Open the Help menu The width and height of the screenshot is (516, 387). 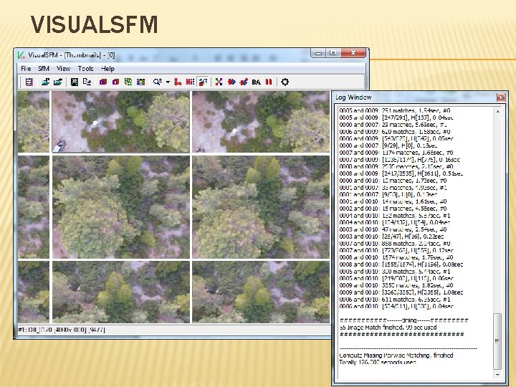107,69
